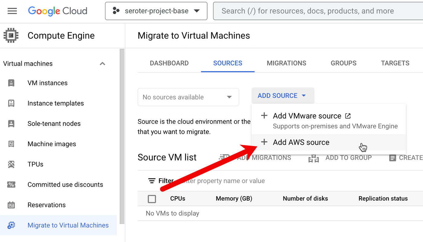Choose Add VMware source option
The height and width of the screenshot is (242, 423).
point(307,116)
